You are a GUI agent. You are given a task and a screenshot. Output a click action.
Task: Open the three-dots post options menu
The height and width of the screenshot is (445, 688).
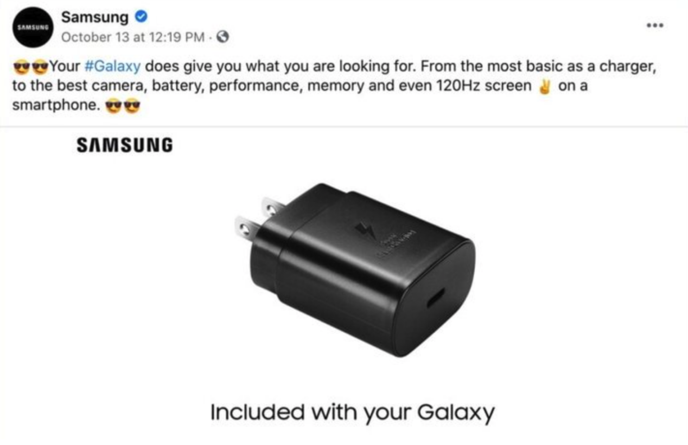(x=655, y=25)
